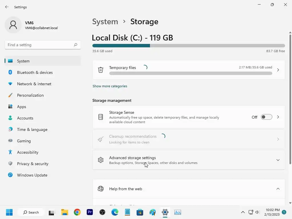Click the VM6 user profile avatar
This screenshot has height=219, width=292.
(13, 25)
